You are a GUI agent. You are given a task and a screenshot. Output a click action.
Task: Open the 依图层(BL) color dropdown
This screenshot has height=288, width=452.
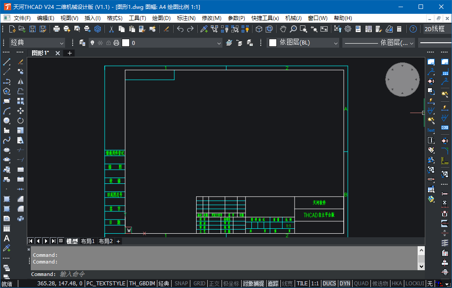pyautogui.click(x=303, y=43)
